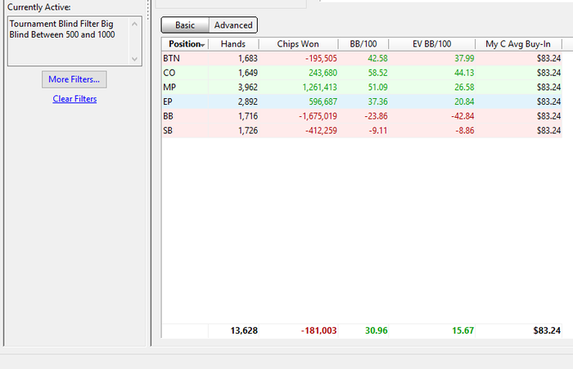Select the CO position row
Screen dimensions: 573x369
(362, 73)
